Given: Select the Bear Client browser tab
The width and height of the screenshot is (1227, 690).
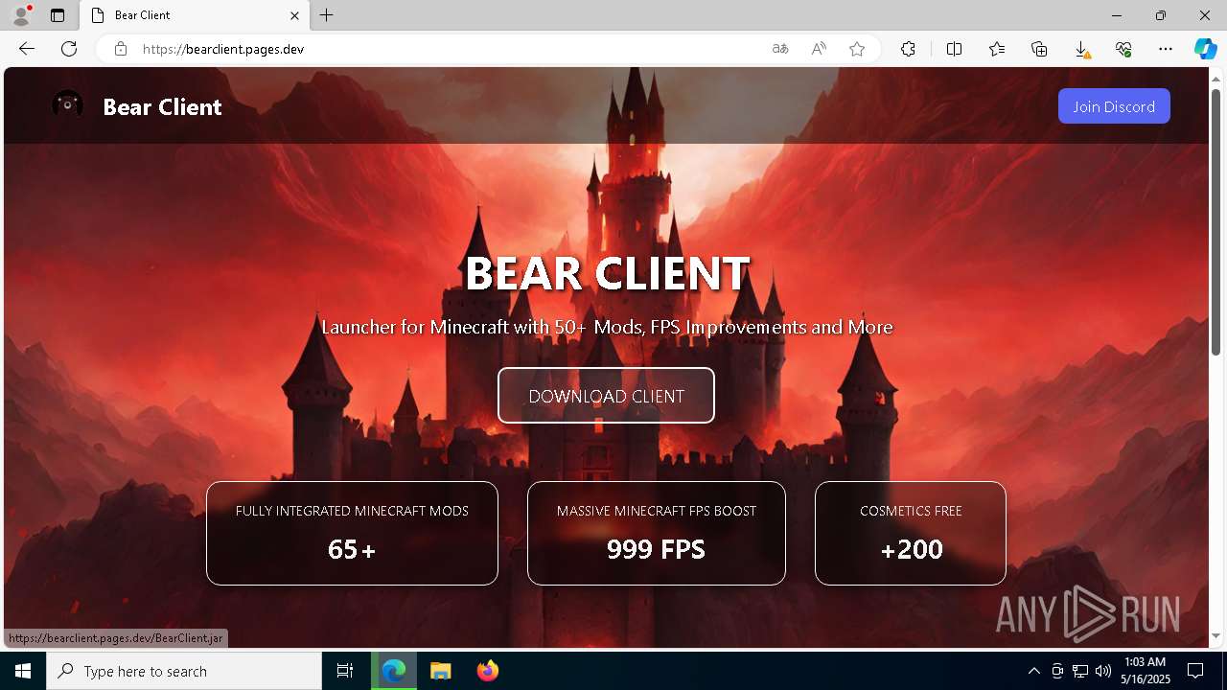Looking at the screenshot, I should (195, 15).
